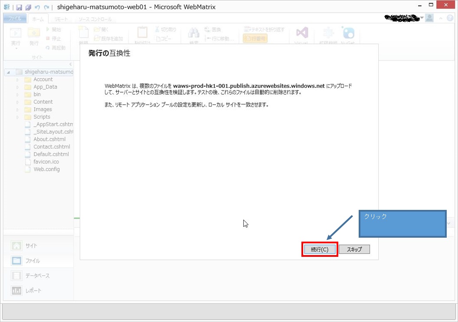The image size is (458, 322).
Task: Click the Visual Studio icon in ribbon
Action: click(x=302, y=33)
